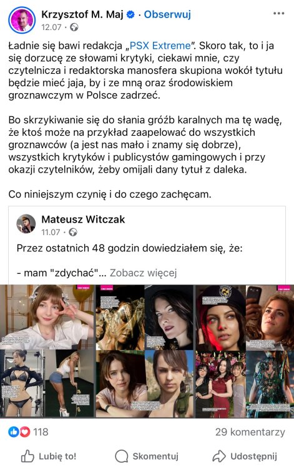
Task: Open Krzysztof M. Maj's name link
Action: (x=82, y=14)
